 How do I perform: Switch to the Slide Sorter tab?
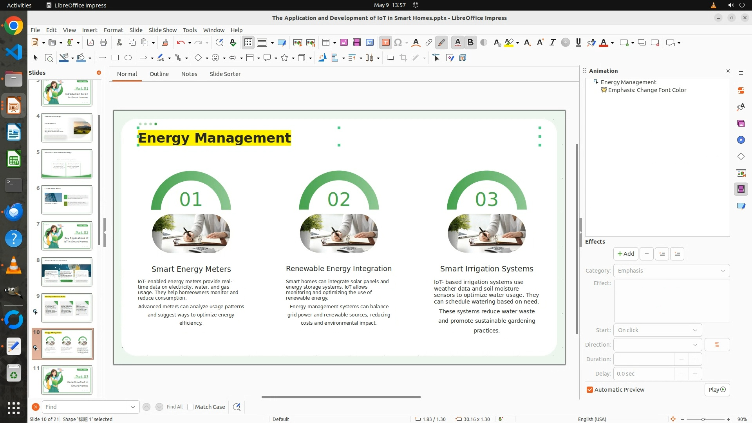tap(225, 74)
